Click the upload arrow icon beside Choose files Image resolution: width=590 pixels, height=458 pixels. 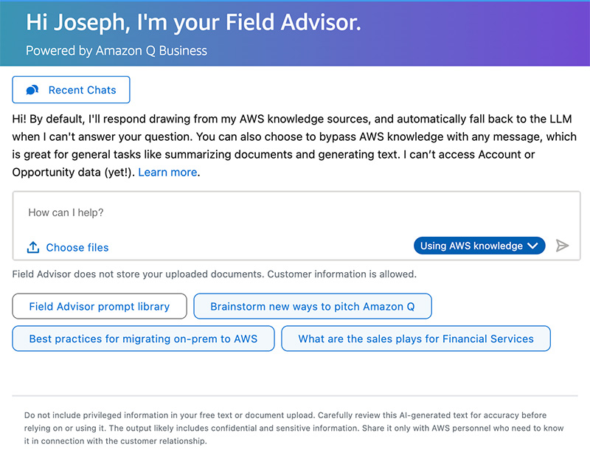(x=33, y=248)
